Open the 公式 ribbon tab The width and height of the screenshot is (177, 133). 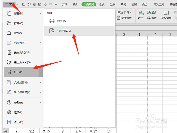pos(102,4)
